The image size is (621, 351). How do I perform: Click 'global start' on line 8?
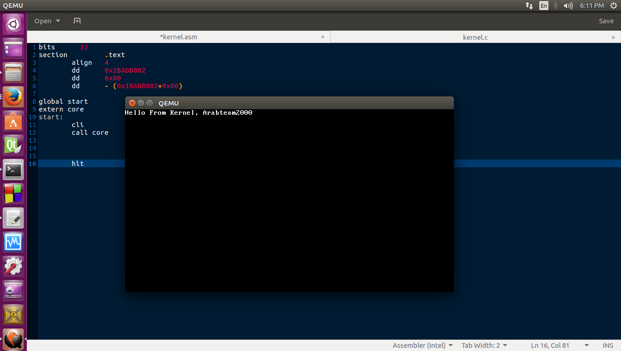point(63,101)
